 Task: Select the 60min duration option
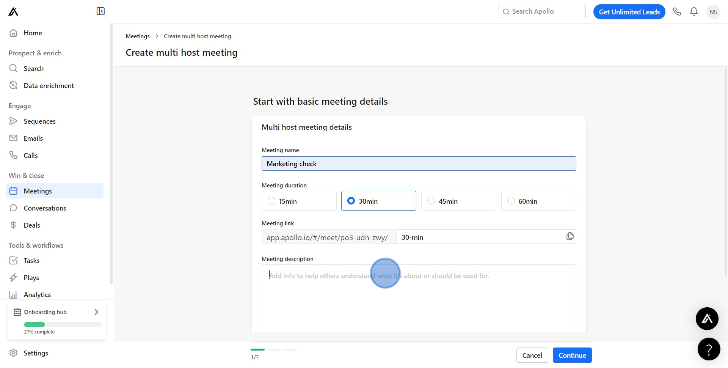pyautogui.click(x=538, y=201)
